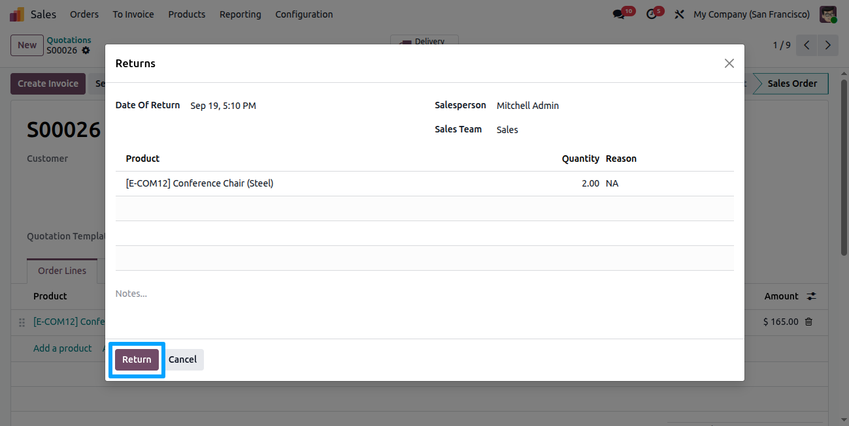Open the debug tools wrench icon
Screen dimensions: 849x426
coord(679,14)
